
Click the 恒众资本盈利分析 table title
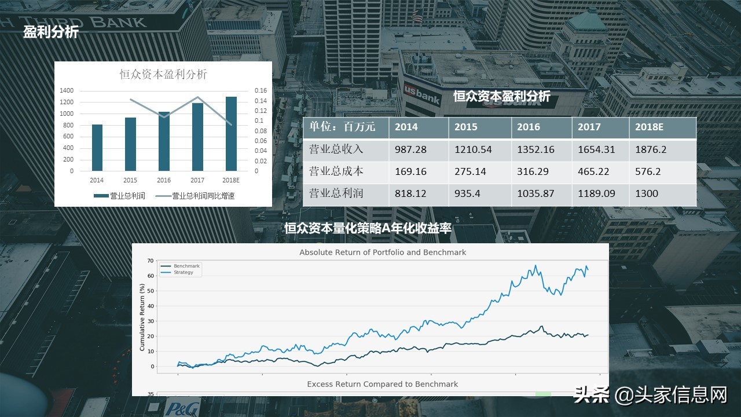(500, 94)
